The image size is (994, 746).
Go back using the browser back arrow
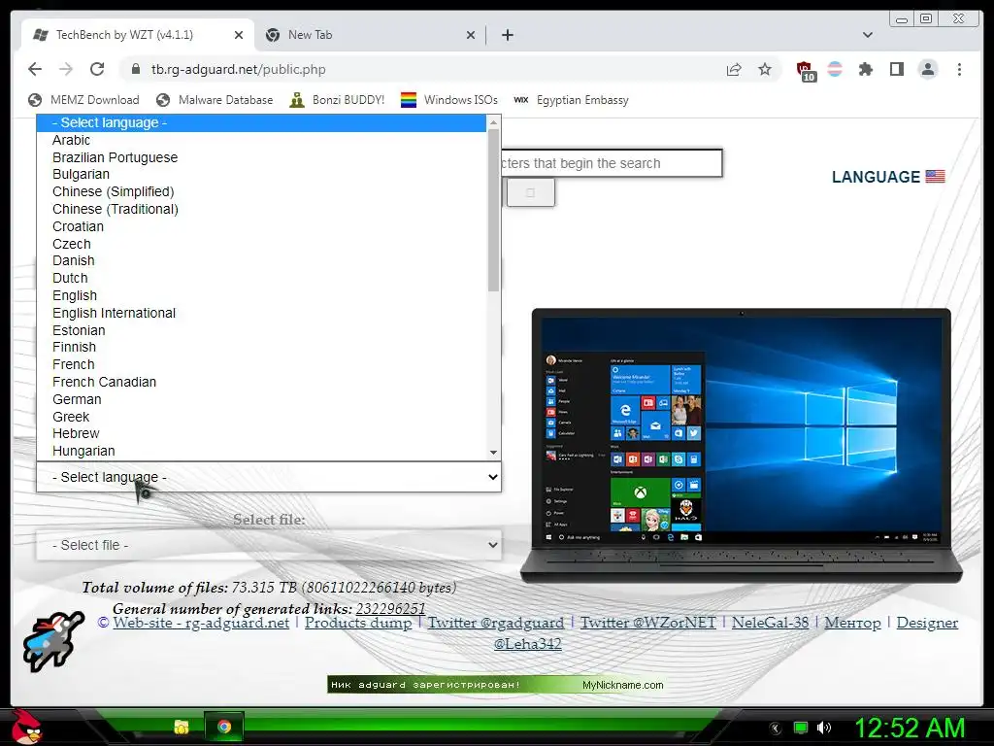click(x=35, y=69)
